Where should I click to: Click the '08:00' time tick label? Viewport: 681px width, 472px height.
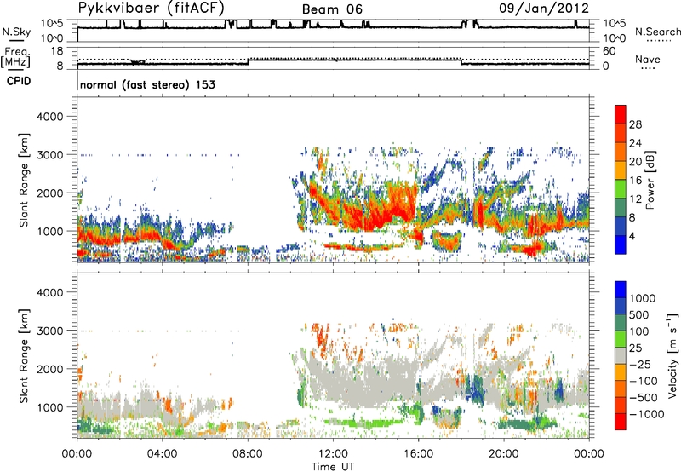(x=248, y=454)
